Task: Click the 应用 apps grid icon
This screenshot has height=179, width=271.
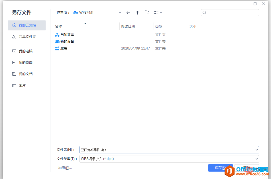Action: (57, 48)
